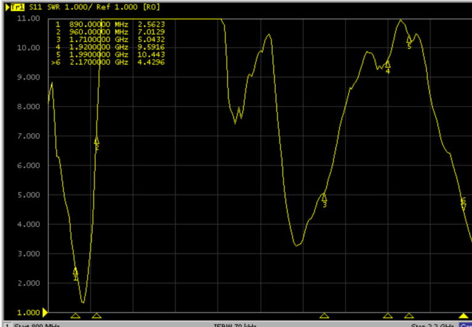The image size is (472, 327).
Task: Select marker 2 row at 960 MHz
Action: click(x=111, y=32)
